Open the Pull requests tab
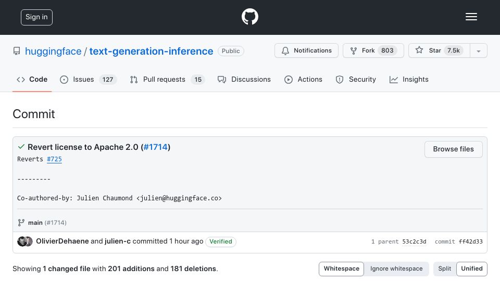Image resolution: width=500 pixels, height=281 pixels. coord(167,79)
